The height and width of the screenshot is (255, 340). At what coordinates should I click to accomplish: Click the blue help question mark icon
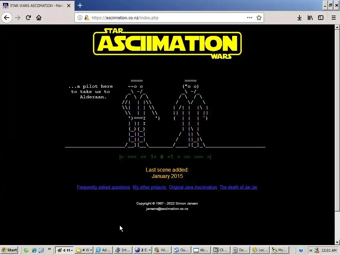click(x=301, y=250)
